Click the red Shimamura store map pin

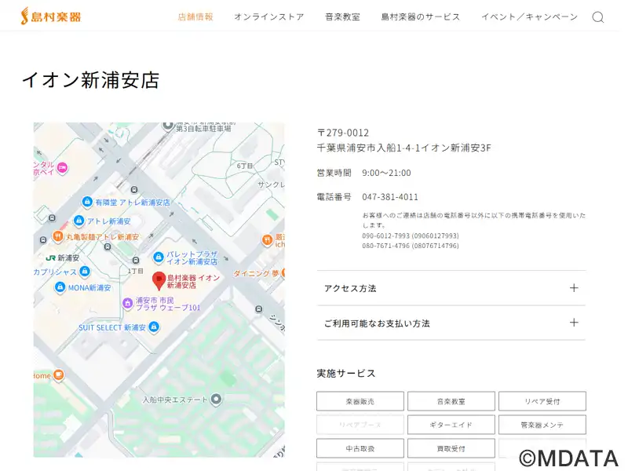coord(158,280)
